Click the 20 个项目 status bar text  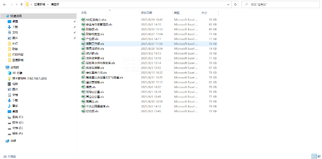[x=9, y=157]
